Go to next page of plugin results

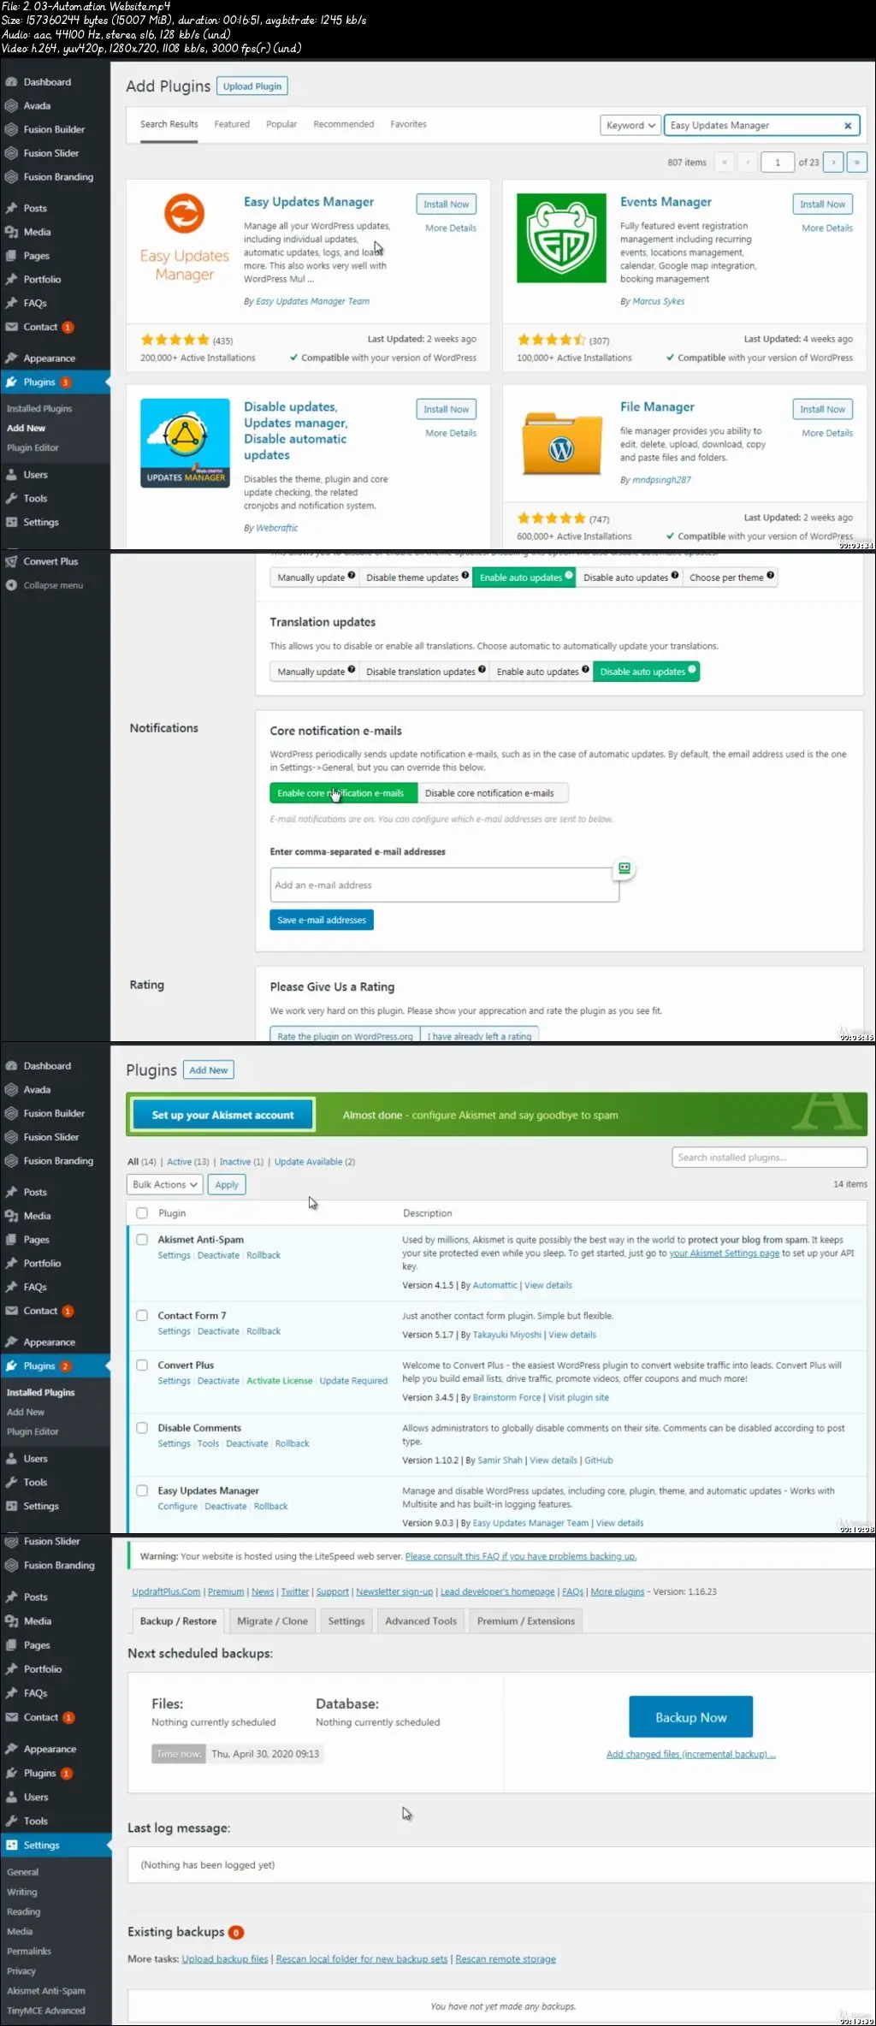(833, 162)
